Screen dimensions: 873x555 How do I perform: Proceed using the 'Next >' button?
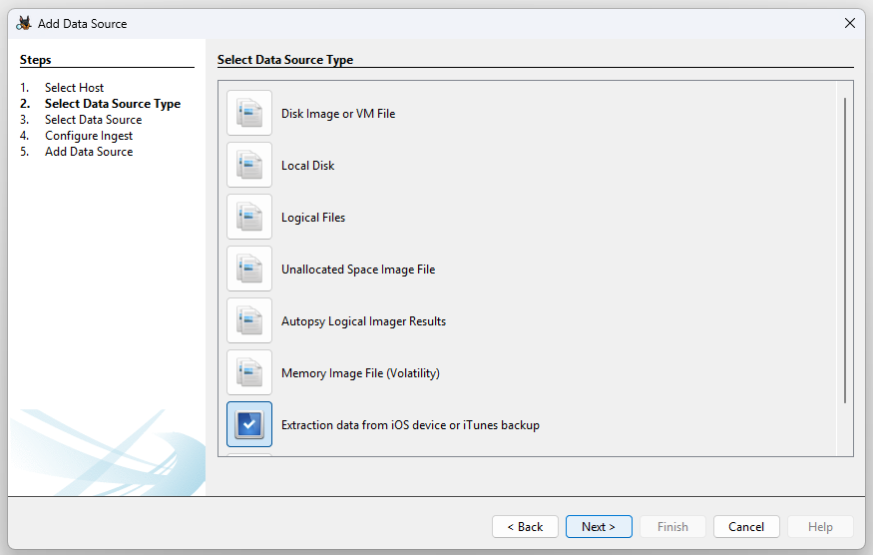[599, 527]
